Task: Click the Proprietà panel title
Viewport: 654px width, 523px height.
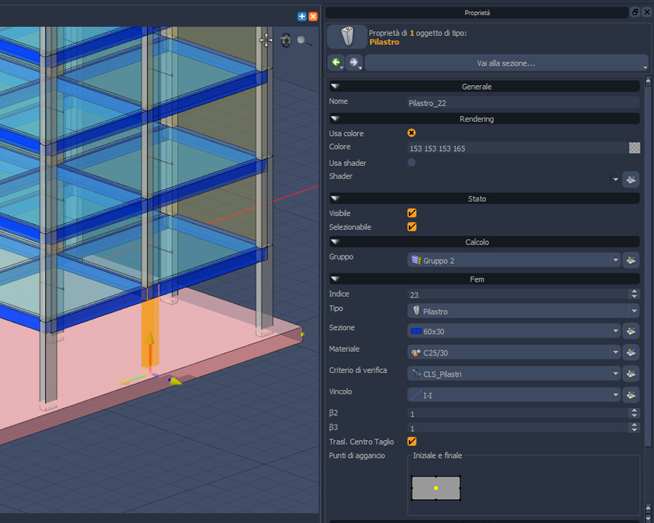Action: click(477, 13)
